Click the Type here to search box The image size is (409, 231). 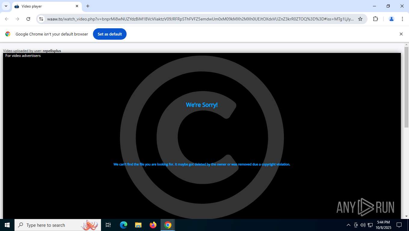[58, 225]
